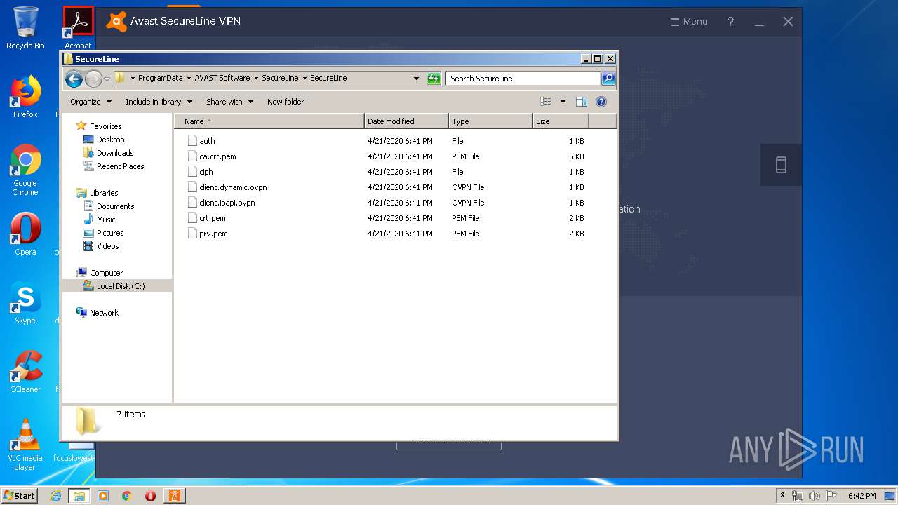The height and width of the screenshot is (505, 898).
Task: Open the Explorer help icon
Action: [x=601, y=102]
